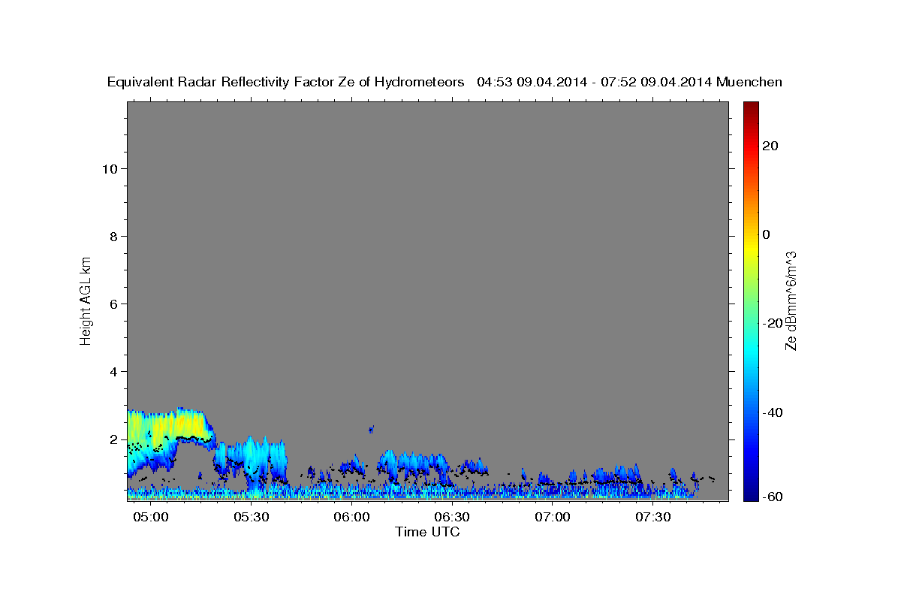901x601 pixels.
Task: Click the height tick label 4
Action: tap(113, 371)
